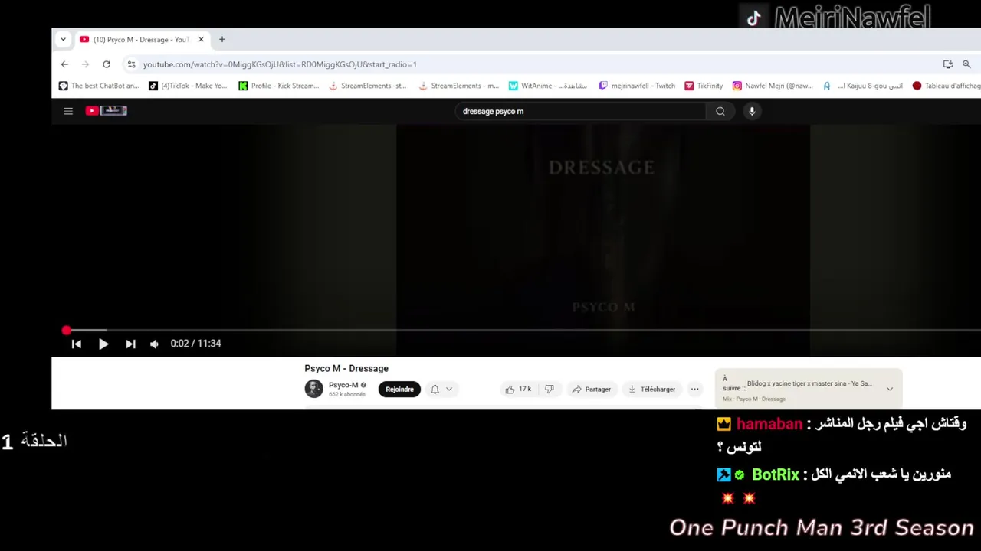Open zoom magnifier in address bar
This screenshot has height=551, width=981.
tap(966, 64)
